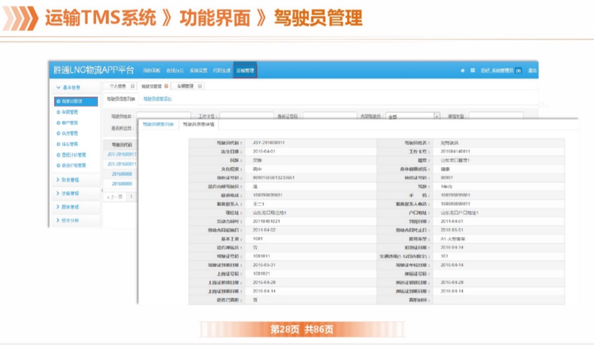The image size is (594, 345).
Task: Close the 个人信息 tab via its icon
Action: pos(133,87)
